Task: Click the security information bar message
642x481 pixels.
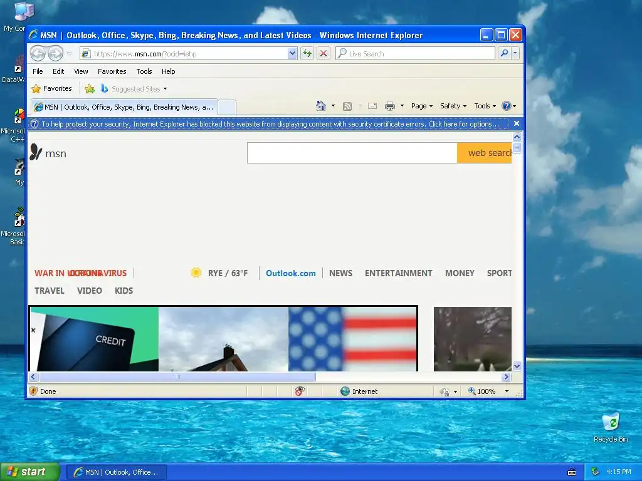Action: [270, 123]
